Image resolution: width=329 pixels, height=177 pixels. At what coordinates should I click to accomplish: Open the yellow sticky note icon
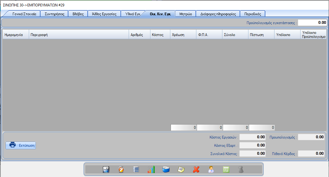[181, 170]
